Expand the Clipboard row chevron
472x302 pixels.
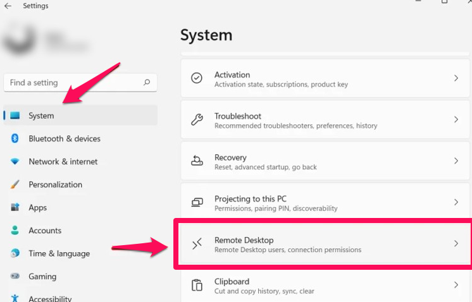pyautogui.click(x=456, y=285)
